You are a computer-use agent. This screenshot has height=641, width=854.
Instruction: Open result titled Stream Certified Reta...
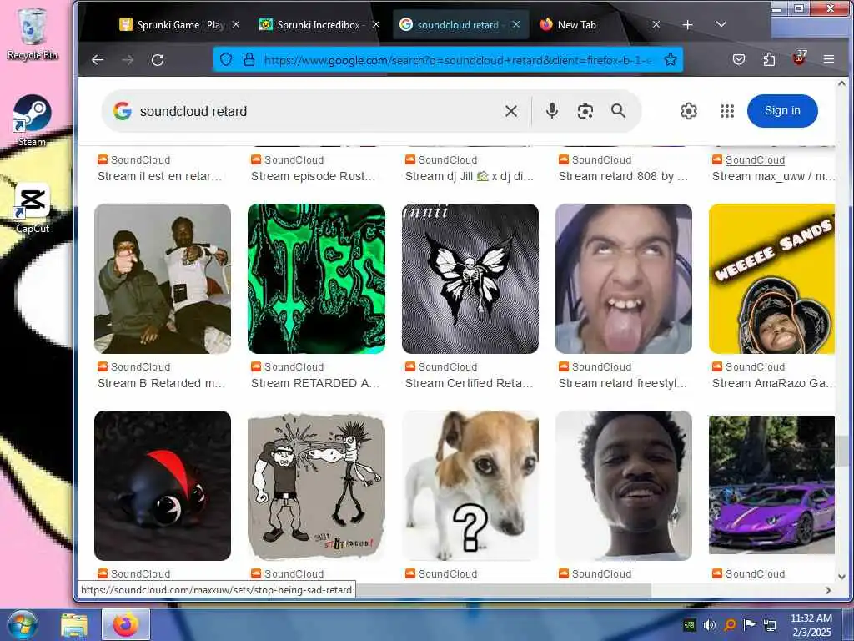click(x=469, y=383)
